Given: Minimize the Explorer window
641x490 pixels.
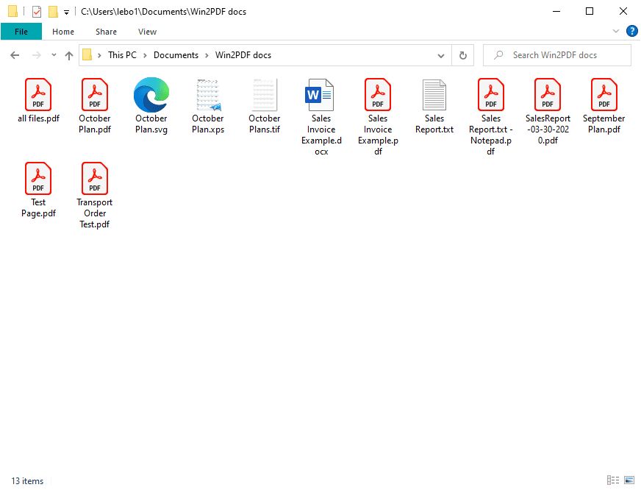Looking at the screenshot, I should tap(556, 12).
